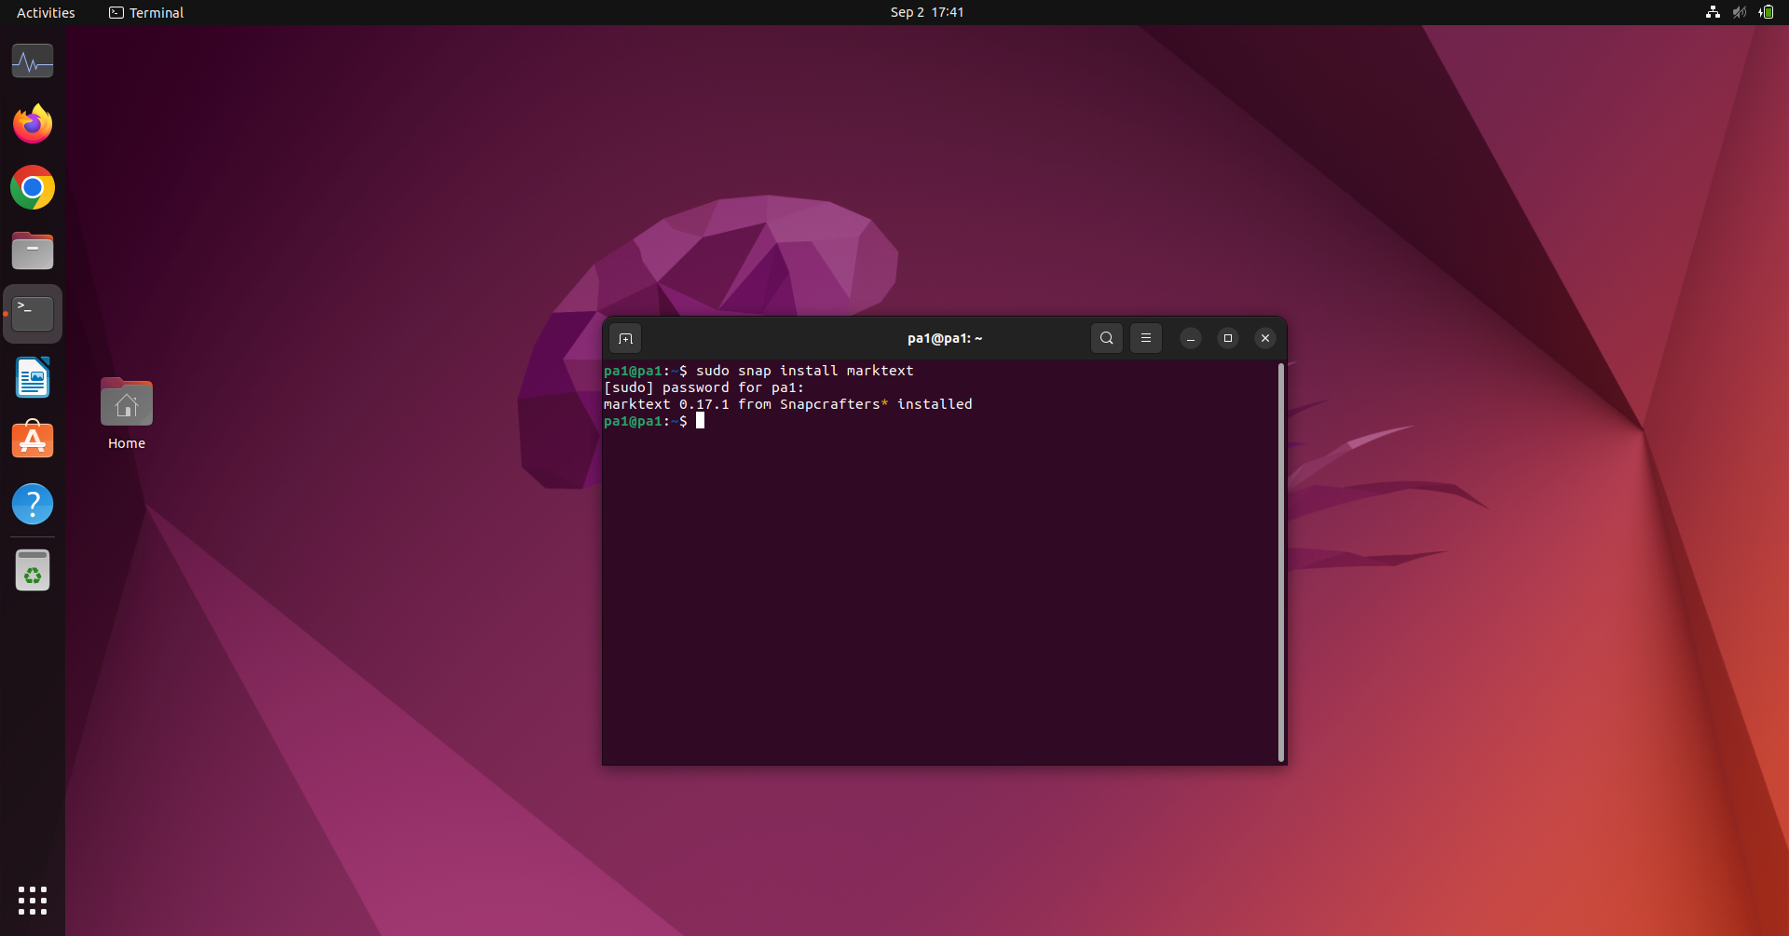
Task: Open the Terminal application menu
Action: [145, 12]
